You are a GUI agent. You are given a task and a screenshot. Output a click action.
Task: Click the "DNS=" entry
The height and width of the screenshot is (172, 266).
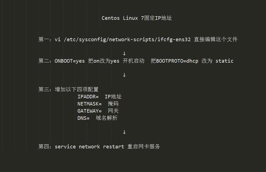click(x=83, y=118)
